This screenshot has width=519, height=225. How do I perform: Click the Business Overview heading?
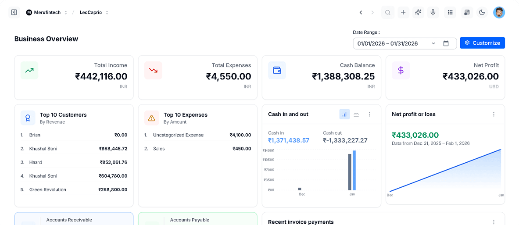[x=47, y=39]
